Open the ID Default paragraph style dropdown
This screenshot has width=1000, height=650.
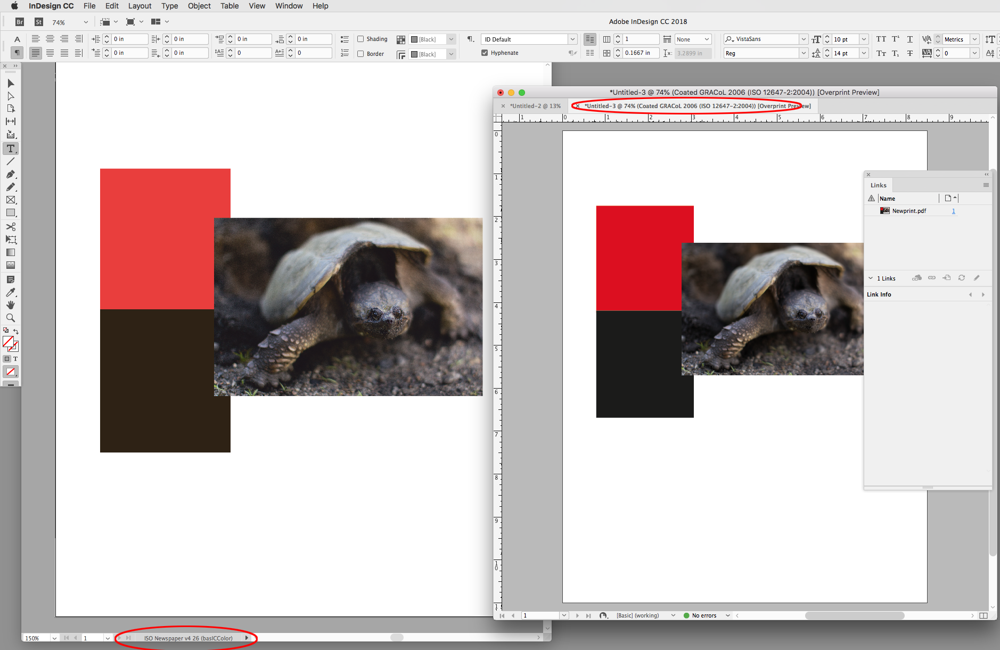[x=572, y=39]
